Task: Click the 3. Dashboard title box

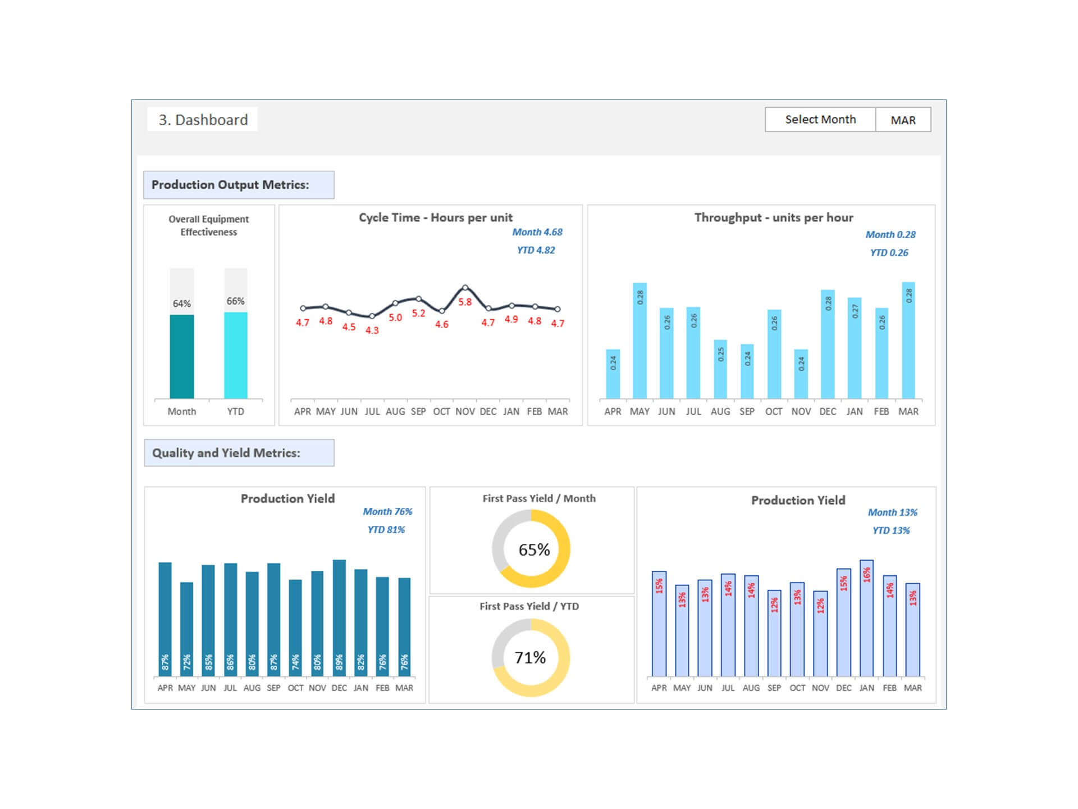Action: point(203,120)
